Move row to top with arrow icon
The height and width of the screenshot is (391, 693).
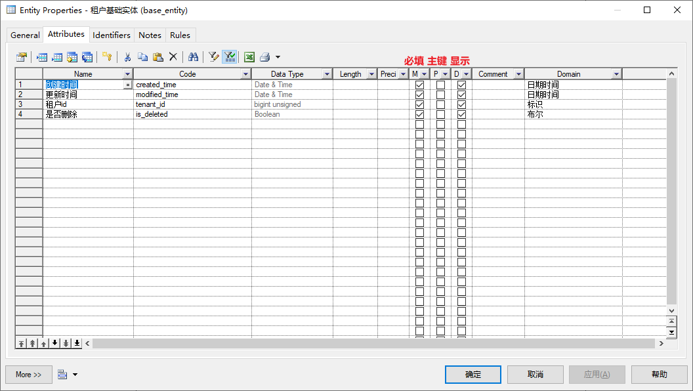coord(21,343)
